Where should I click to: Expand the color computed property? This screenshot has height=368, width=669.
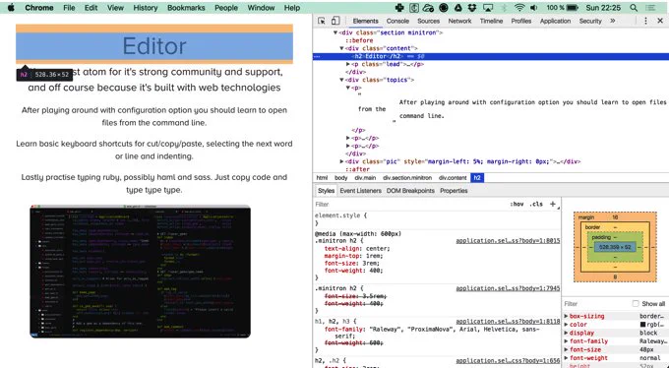(x=566, y=325)
